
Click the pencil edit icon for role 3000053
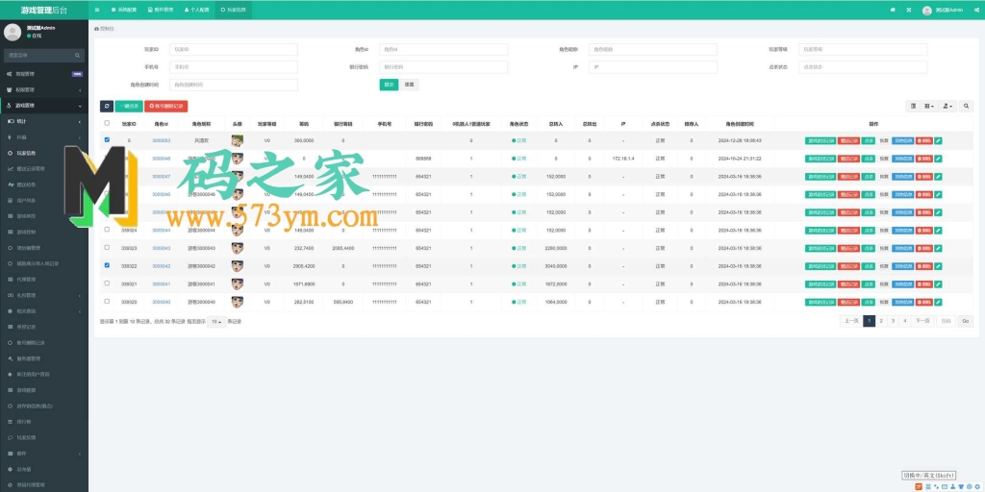pyautogui.click(x=938, y=140)
